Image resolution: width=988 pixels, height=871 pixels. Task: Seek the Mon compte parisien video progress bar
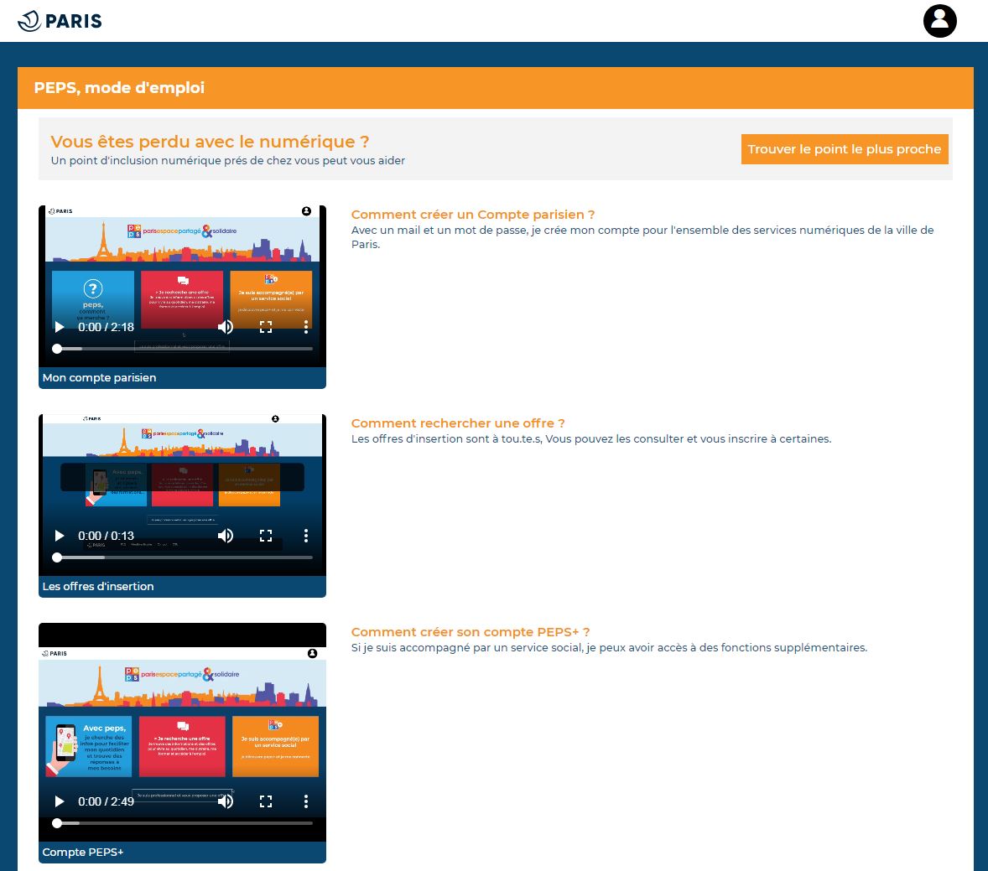coord(185,348)
